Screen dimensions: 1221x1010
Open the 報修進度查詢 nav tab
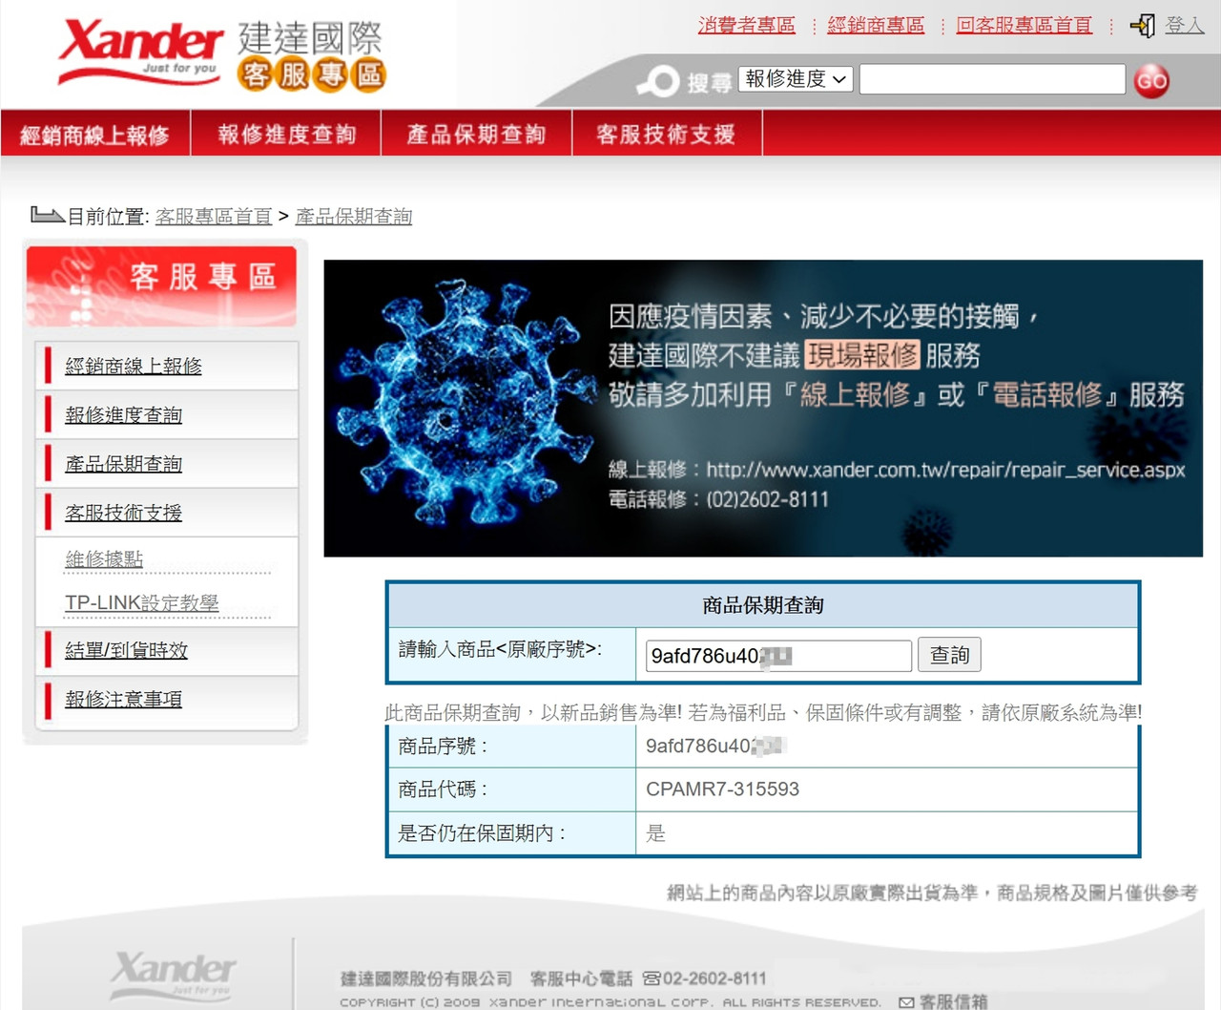point(286,134)
